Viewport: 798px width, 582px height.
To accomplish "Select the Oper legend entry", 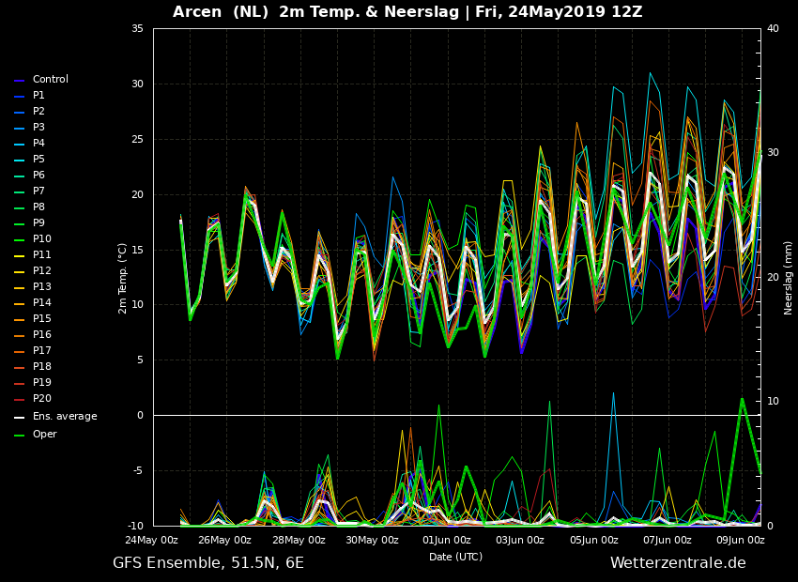I will click(35, 434).
